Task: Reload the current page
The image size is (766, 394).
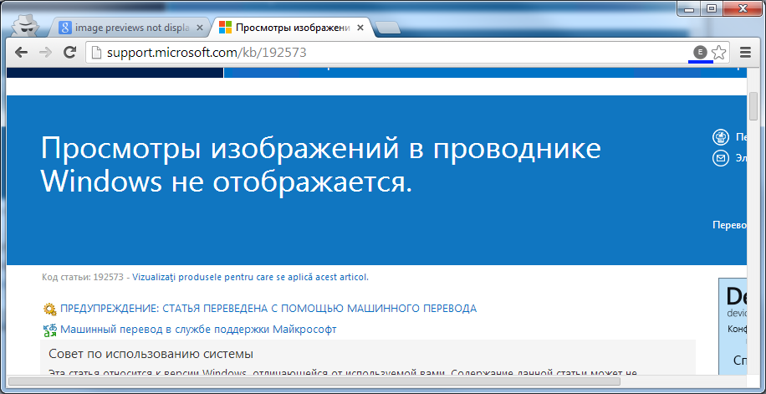Action: (70, 53)
